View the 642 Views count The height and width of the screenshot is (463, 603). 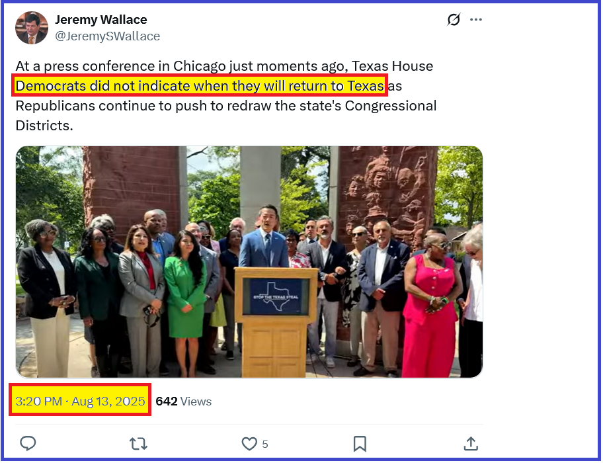[x=183, y=401]
